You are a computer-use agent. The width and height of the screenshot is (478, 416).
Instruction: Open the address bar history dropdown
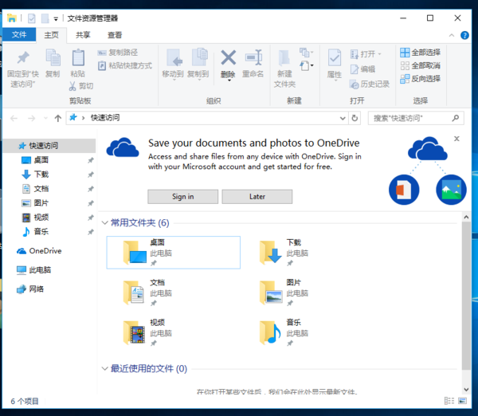point(343,118)
